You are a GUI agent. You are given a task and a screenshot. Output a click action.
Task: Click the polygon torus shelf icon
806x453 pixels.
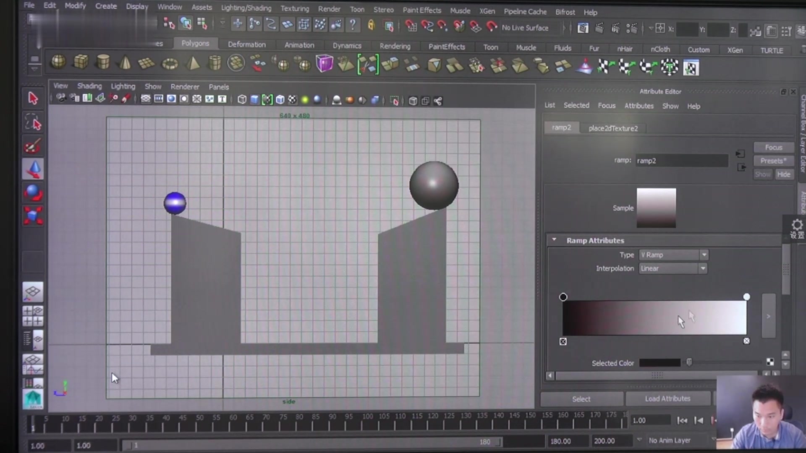pos(170,64)
